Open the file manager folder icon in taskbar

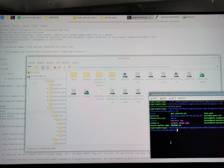click(8, 17)
